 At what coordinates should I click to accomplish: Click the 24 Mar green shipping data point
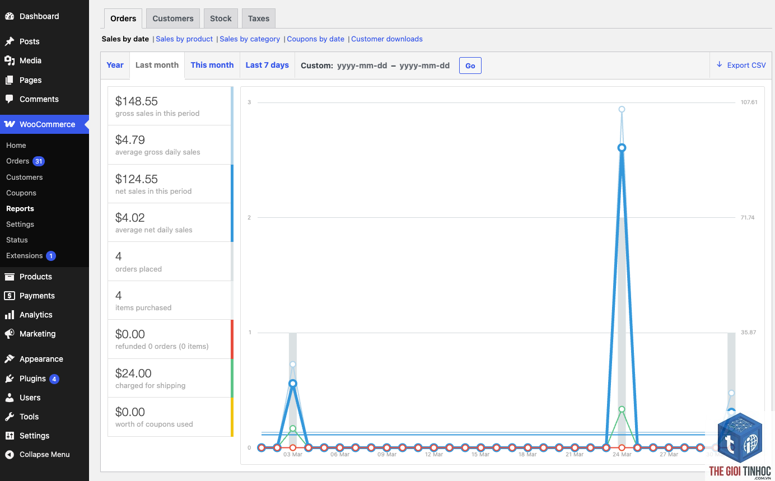coord(622,409)
